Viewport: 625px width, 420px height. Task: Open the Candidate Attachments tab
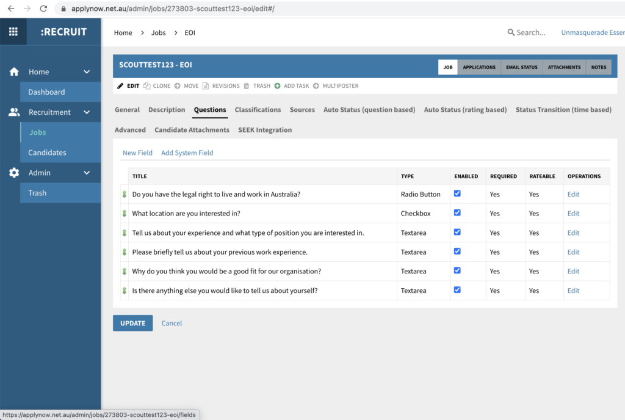coord(192,130)
